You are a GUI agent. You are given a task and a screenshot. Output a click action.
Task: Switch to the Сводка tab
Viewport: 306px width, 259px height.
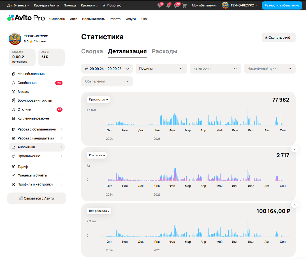[x=92, y=51]
